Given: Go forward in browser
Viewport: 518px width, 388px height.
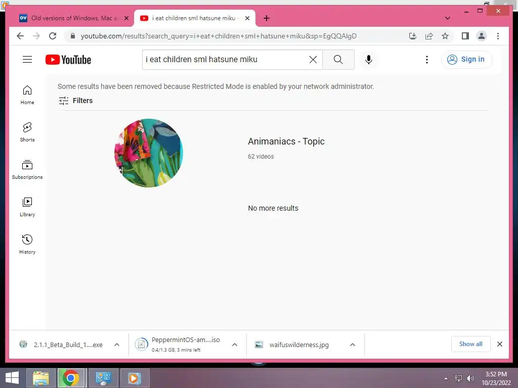Looking at the screenshot, I should 36,36.
